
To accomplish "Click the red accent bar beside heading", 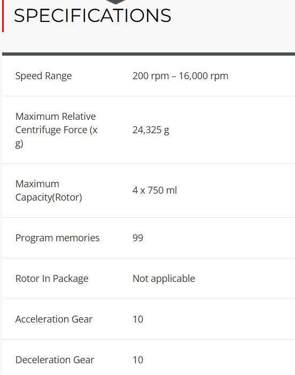I will tap(3, 16).
